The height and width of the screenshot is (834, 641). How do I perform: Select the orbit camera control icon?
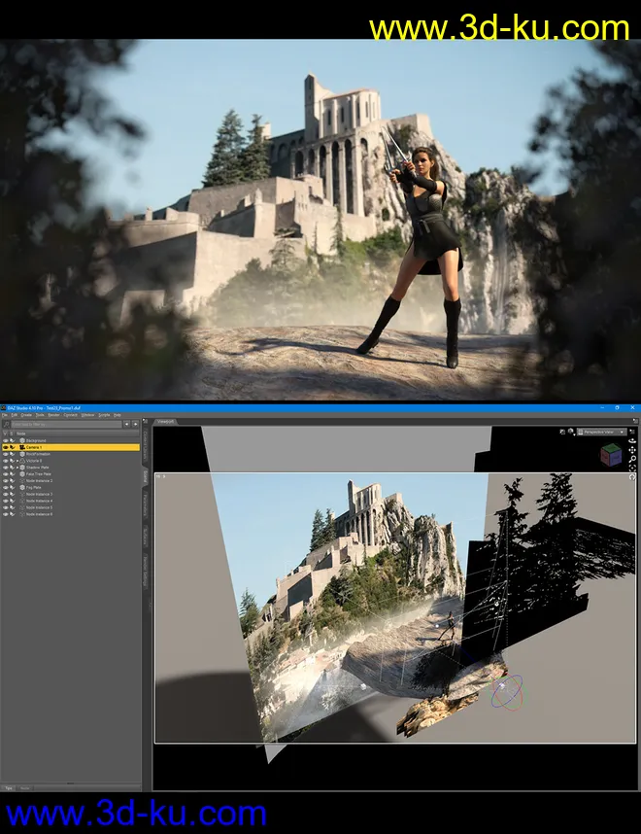pyautogui.click(x=632, y=443)
